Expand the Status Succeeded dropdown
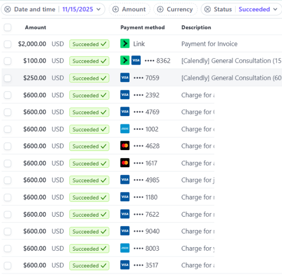This screenshot has width=282, height=275. tap(258, 9)
